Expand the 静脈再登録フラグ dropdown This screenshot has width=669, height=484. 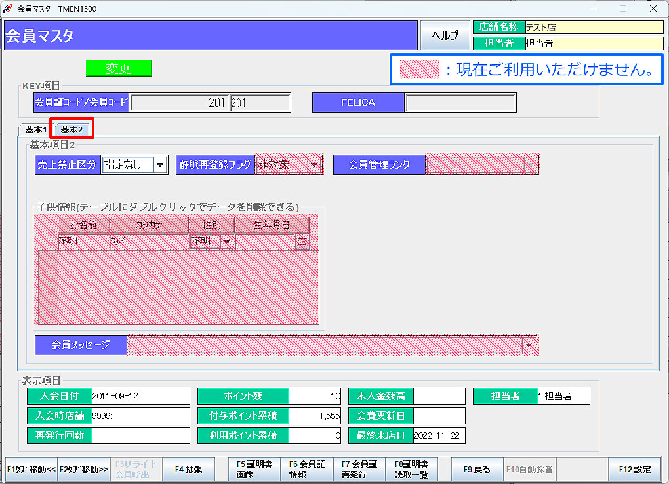315,165
